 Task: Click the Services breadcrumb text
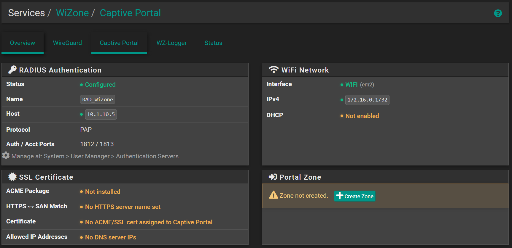(26, 13)
